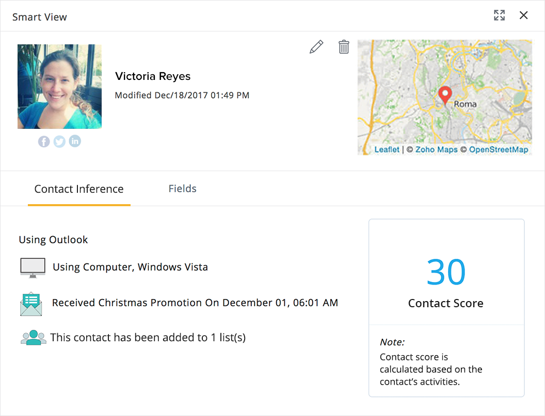Open the contact's LinkedIn profile icon

tap(75, 141)
